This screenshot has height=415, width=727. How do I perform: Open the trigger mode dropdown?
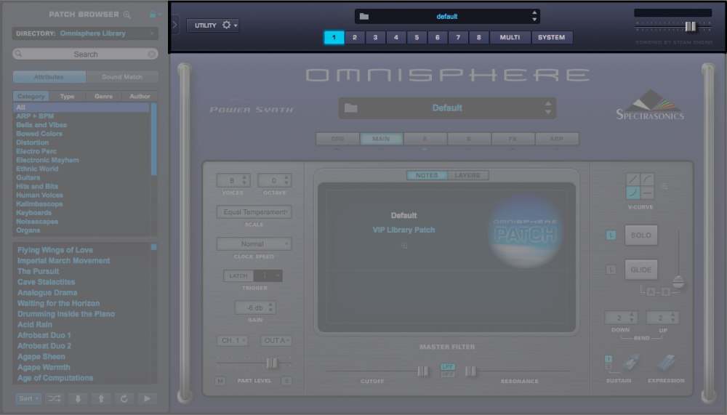[x=268, y=275]
